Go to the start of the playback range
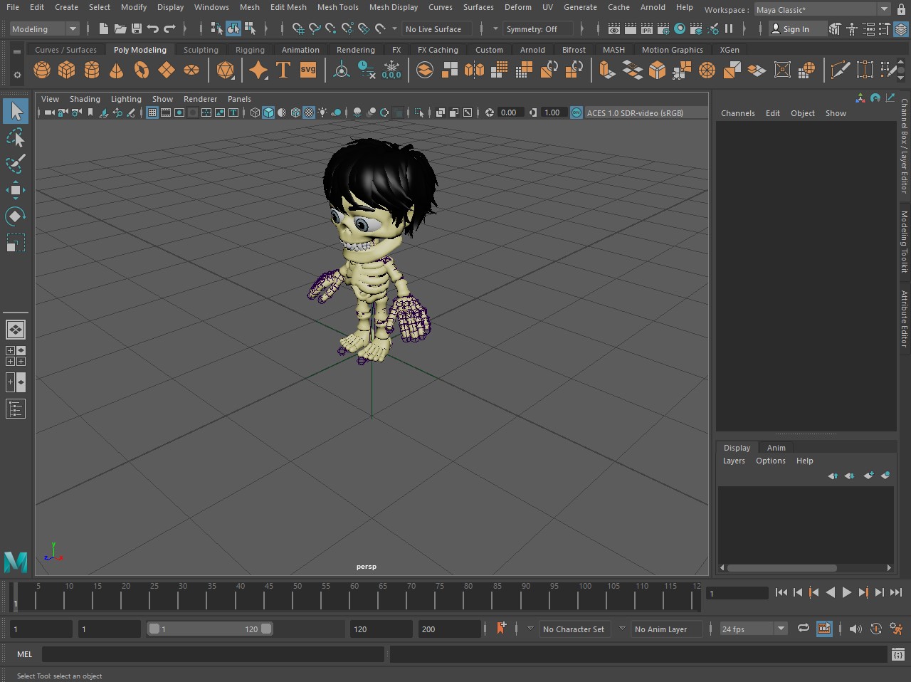 tap(781, 592)
